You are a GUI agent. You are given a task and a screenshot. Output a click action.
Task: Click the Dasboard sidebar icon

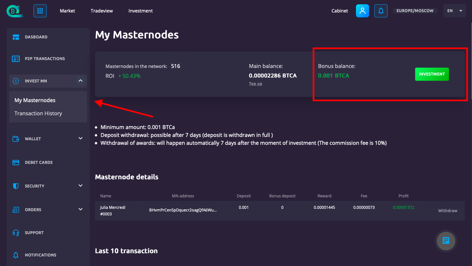16,37
